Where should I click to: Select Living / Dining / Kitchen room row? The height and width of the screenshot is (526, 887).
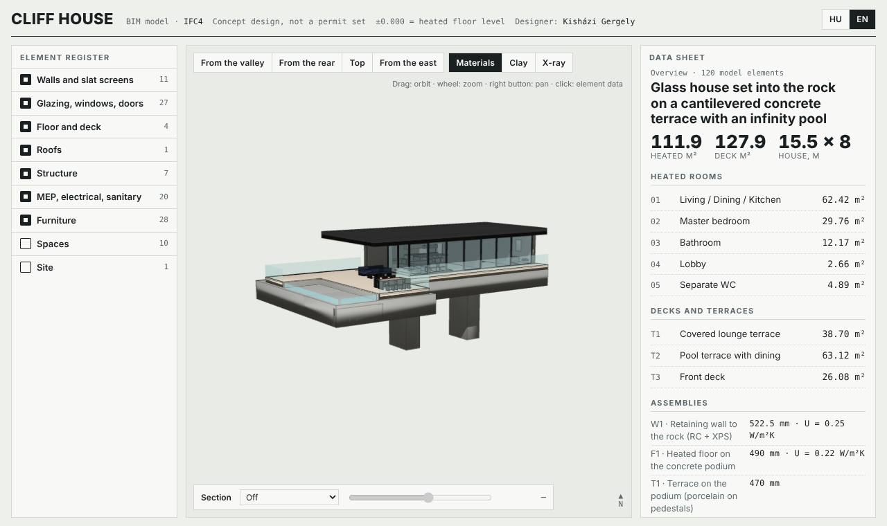757,199
